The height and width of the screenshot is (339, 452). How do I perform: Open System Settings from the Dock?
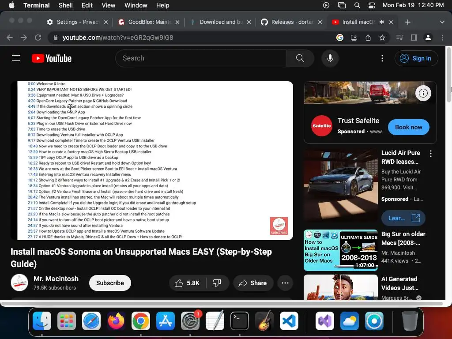[x=190, y=321]
